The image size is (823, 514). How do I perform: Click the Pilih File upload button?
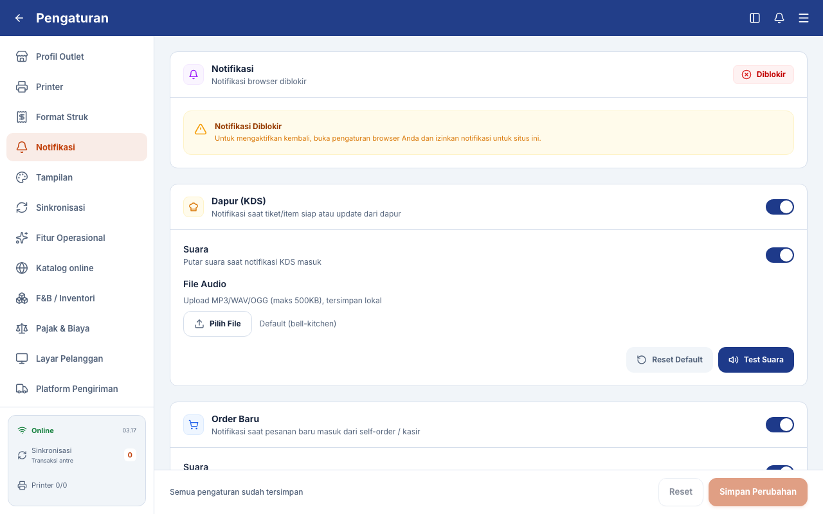[x=217, y=324]
